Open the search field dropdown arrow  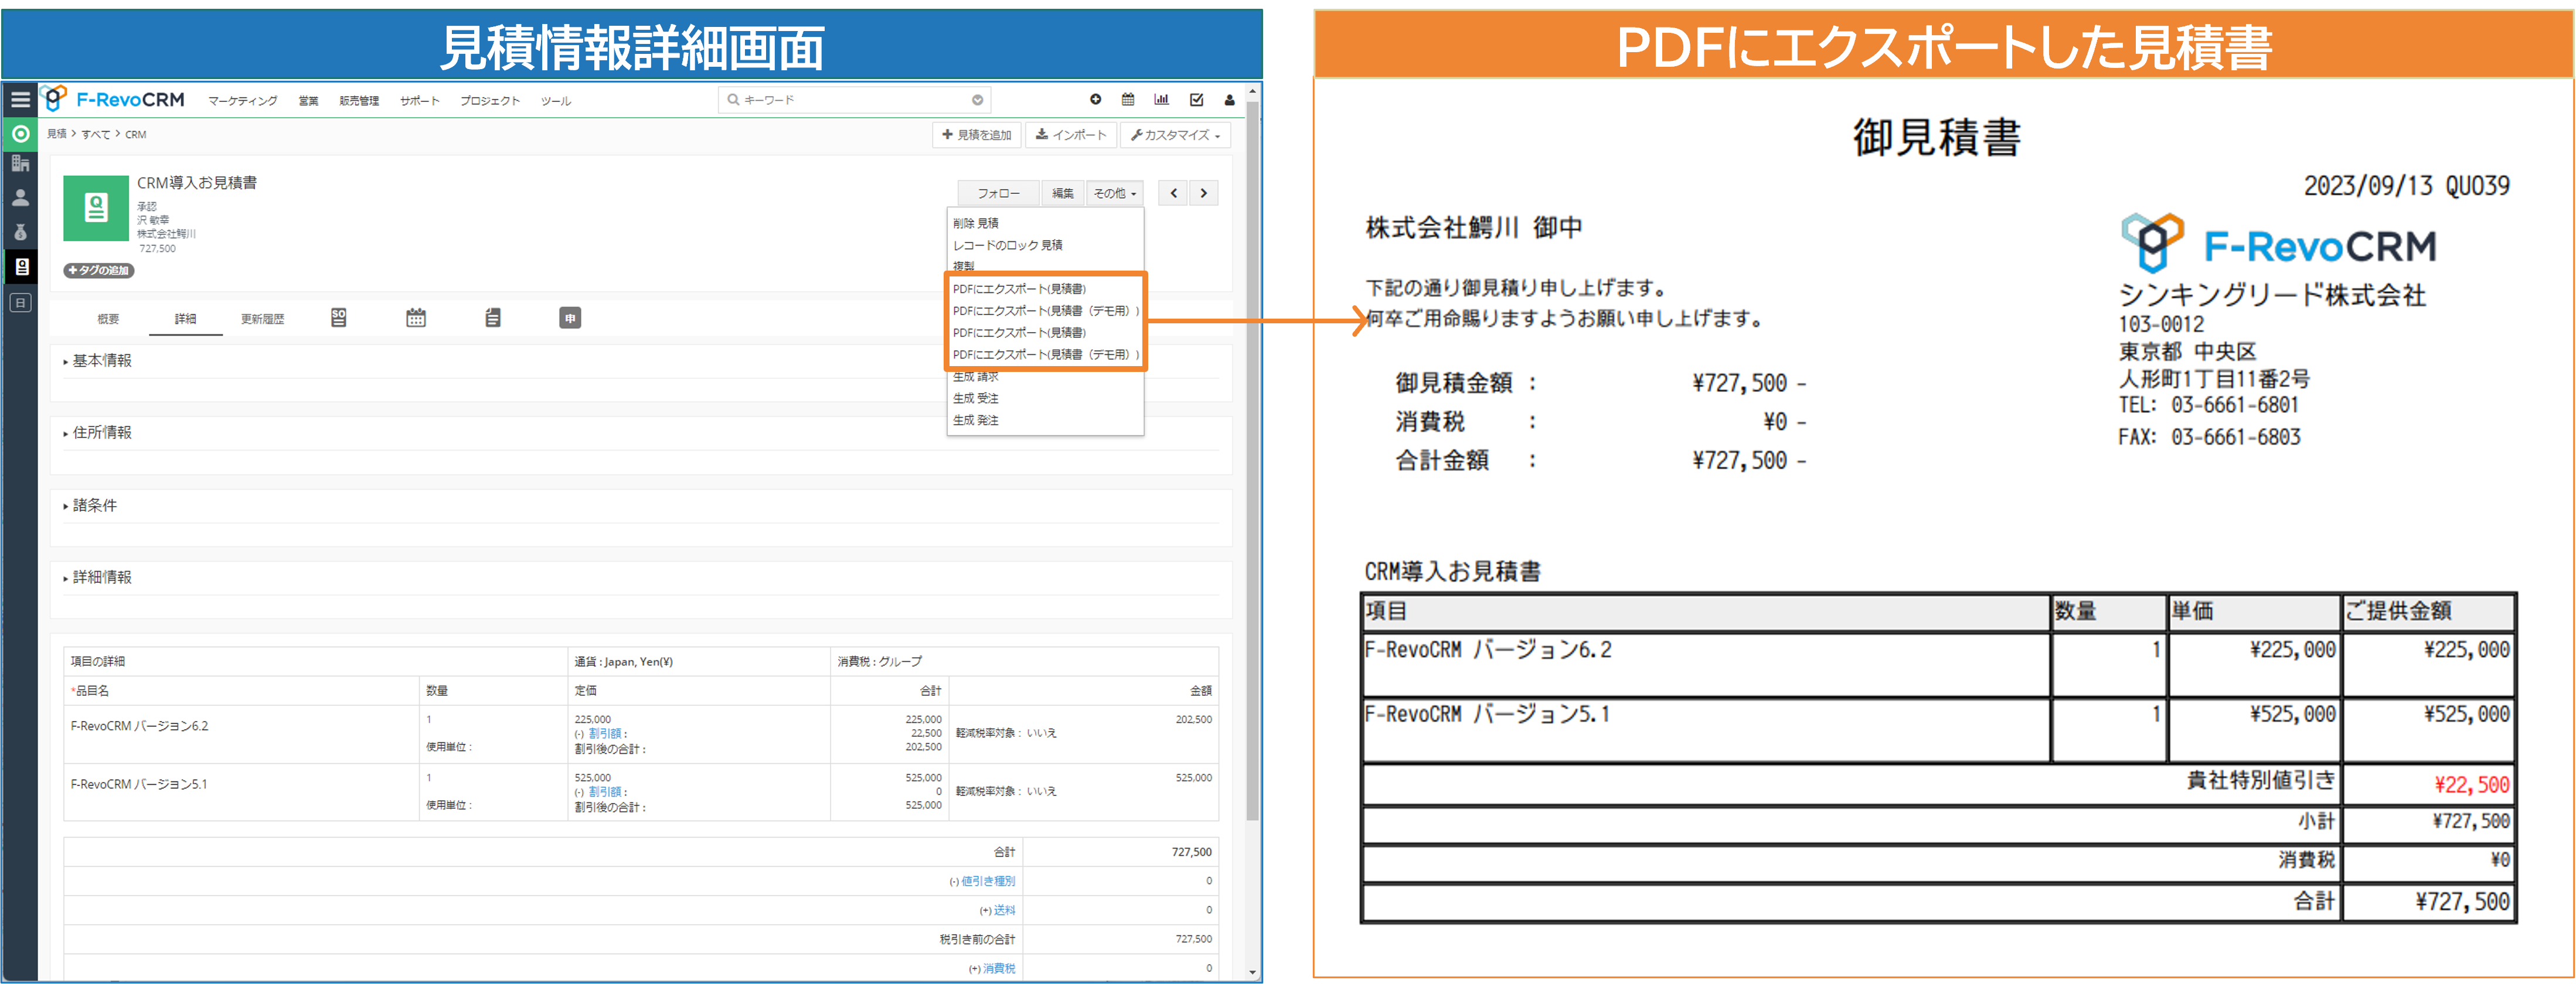click(977, 100)
